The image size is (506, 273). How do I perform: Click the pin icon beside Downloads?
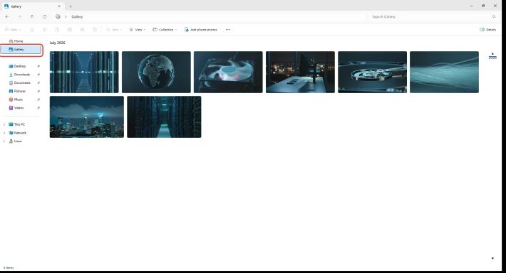38,75
